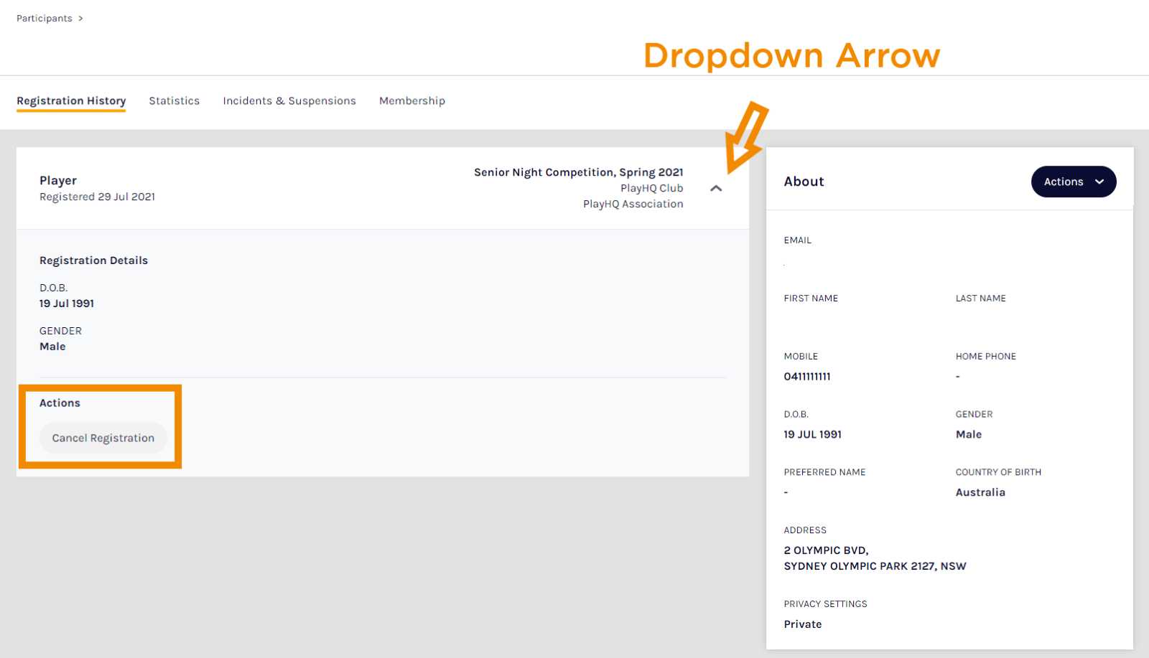
Task: Click the chevron inside the Actions button
Action: click(1099, 182)
